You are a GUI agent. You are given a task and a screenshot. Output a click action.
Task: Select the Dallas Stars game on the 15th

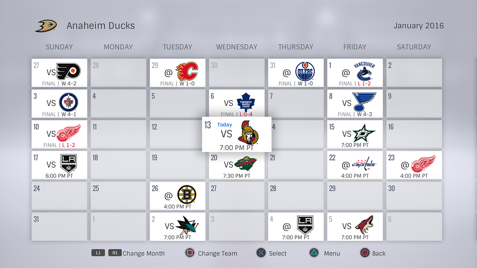click(355, 134)
